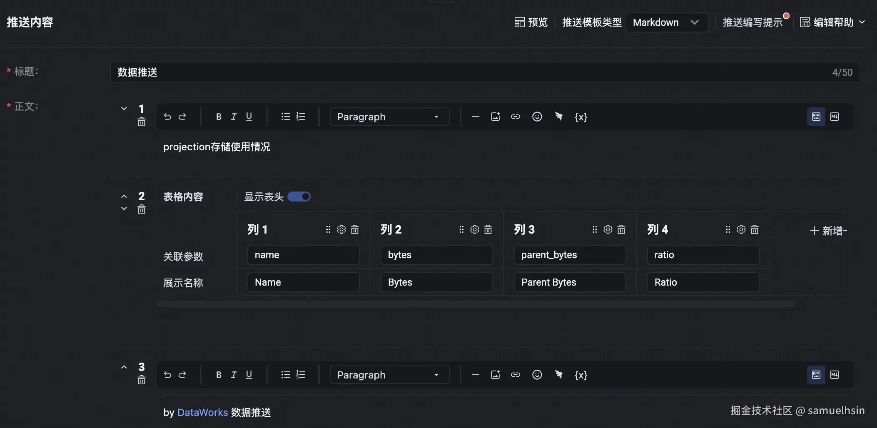Click the table horizontal scrollbar
This screenshot has height=428, width=877.
pos(476,304)
